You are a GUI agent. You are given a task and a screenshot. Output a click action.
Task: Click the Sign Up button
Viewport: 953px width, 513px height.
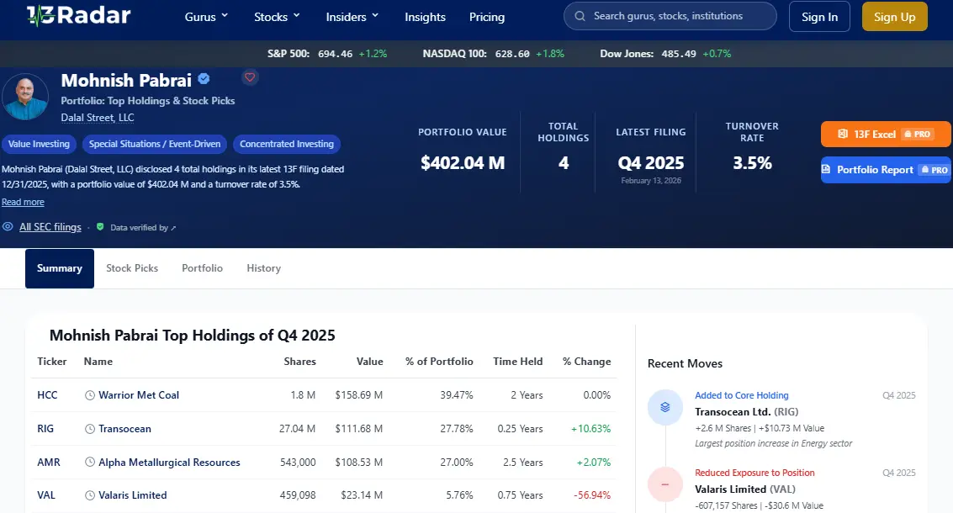tap(894, 17)
